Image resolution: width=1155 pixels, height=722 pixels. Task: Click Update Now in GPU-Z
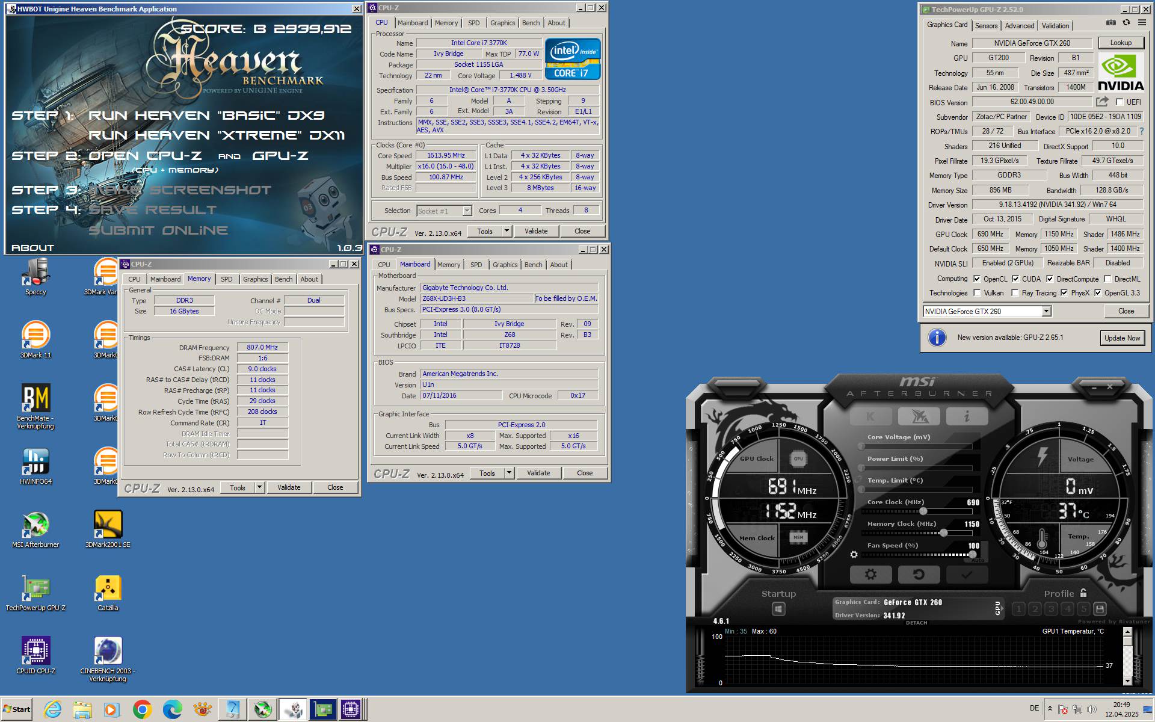1122,338
